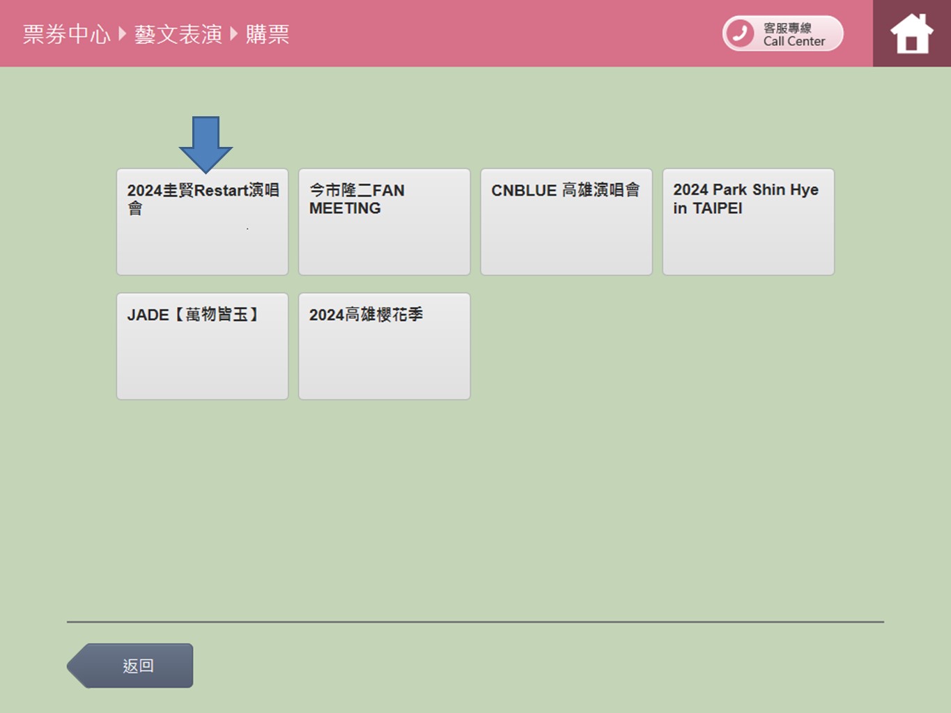The height and width of the screenshot is (713, 951).
Task: Tap the phone handset icon for customer service
Action: (740, 33)
